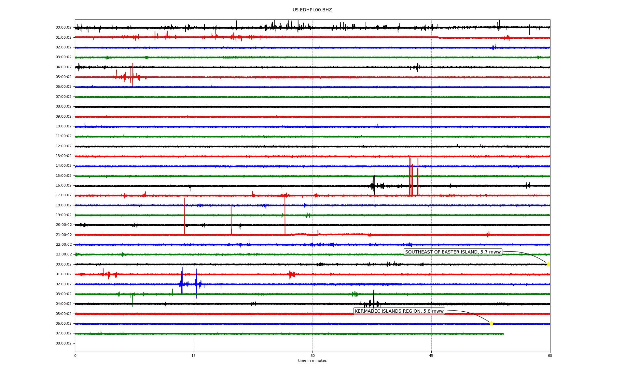Click the Easter Island earthquake star marker

(x=548, y=264)
